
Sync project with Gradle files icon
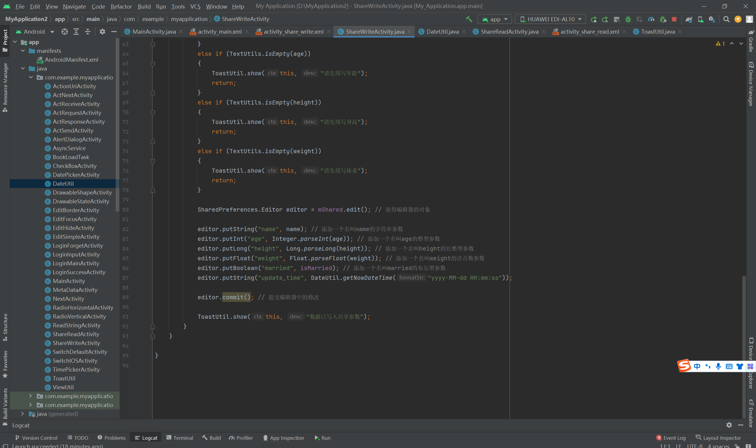click(689, 19)
